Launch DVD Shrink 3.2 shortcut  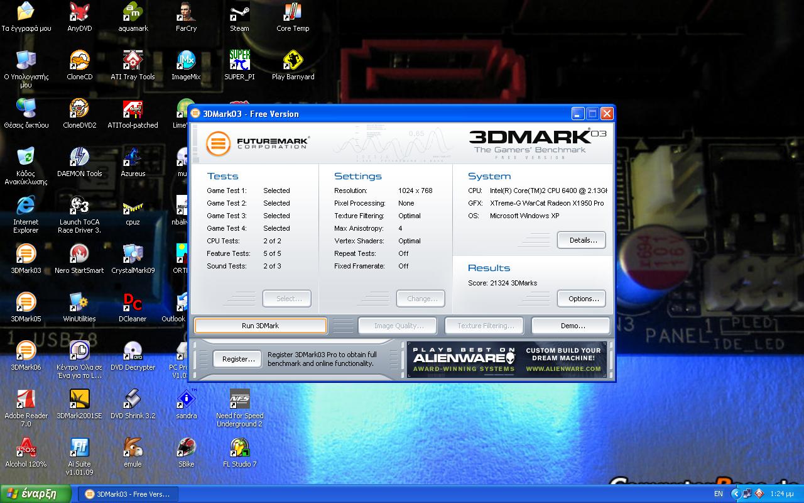coord(133,404)
